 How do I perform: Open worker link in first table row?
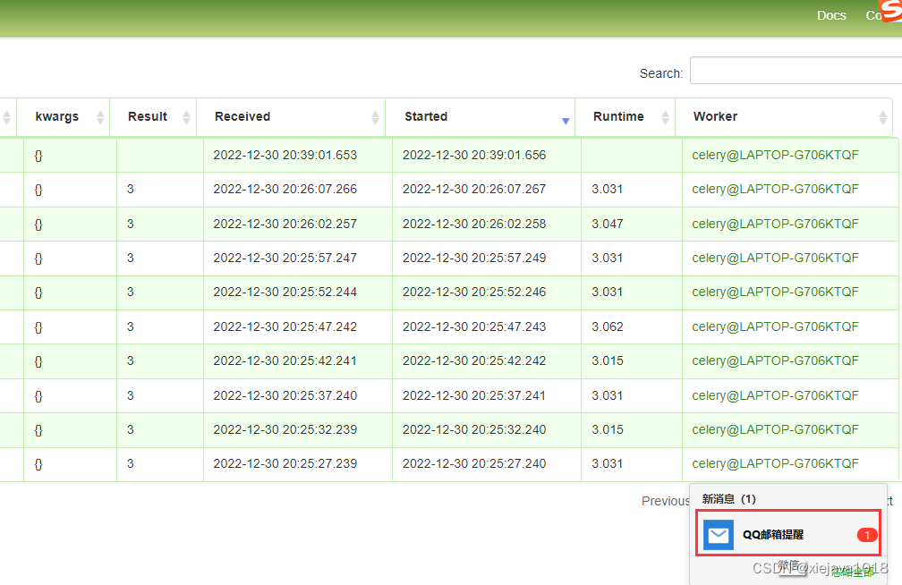(775, 155)
